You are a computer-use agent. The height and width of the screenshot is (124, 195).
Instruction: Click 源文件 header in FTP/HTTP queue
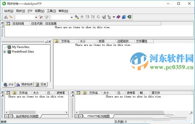point(172,93)
